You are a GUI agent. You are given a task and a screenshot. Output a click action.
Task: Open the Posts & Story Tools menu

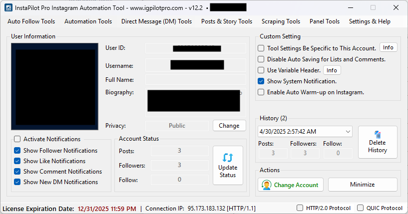pos(227,21)
